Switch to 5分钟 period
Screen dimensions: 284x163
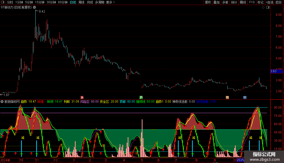(29, 2)
